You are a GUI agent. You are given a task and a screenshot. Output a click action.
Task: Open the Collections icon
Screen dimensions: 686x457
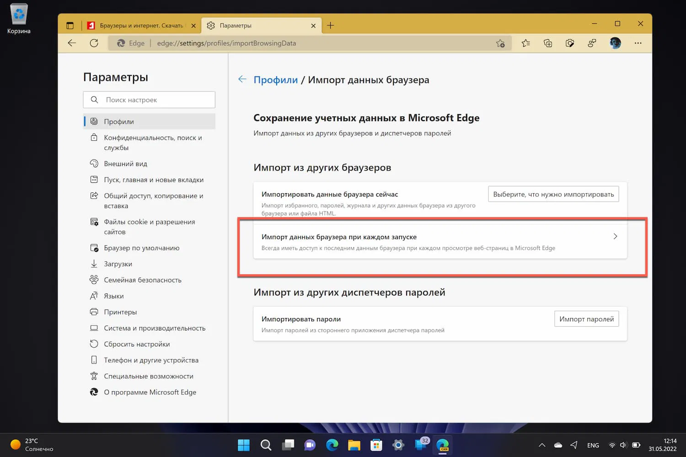(547, 43)
